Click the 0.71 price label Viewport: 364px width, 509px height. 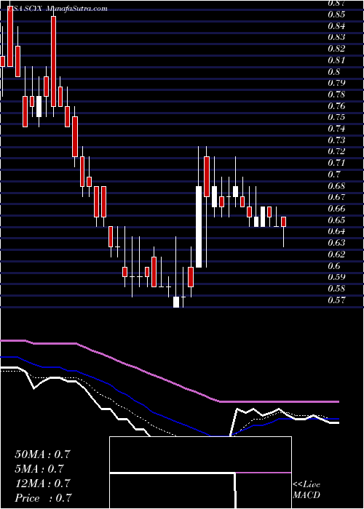[x=336, y=163]
